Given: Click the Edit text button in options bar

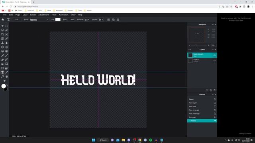Looking at the screenshot, I should coord(17,19).
